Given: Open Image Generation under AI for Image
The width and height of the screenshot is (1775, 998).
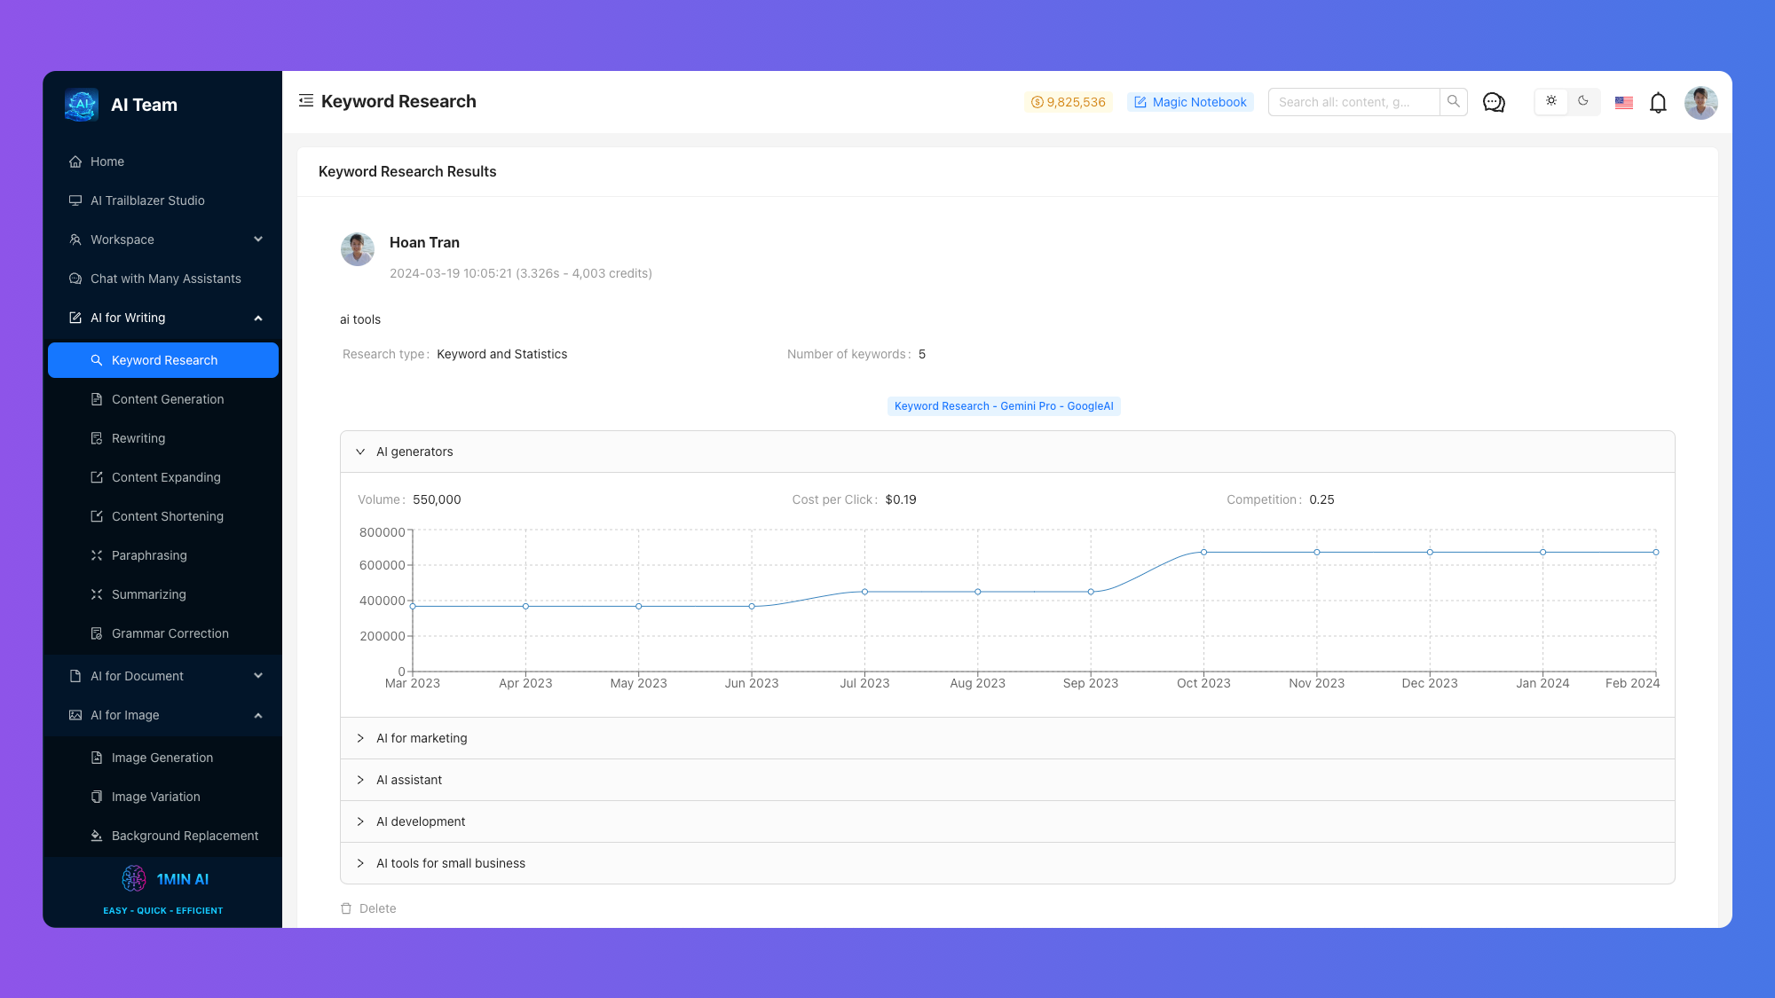Looking at the screenshot, I should [x=162, y=758].
